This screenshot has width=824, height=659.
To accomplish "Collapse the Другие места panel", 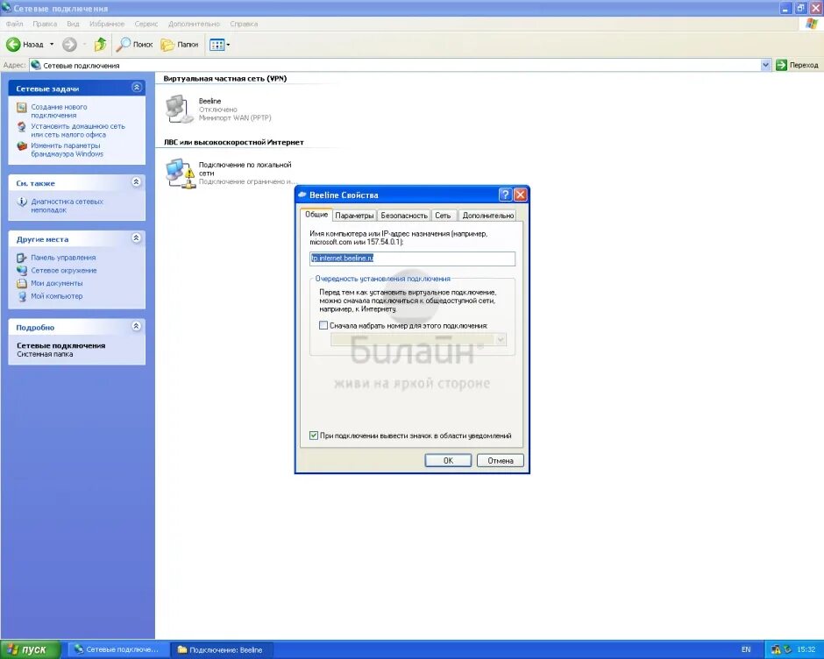I will point(136,238).
